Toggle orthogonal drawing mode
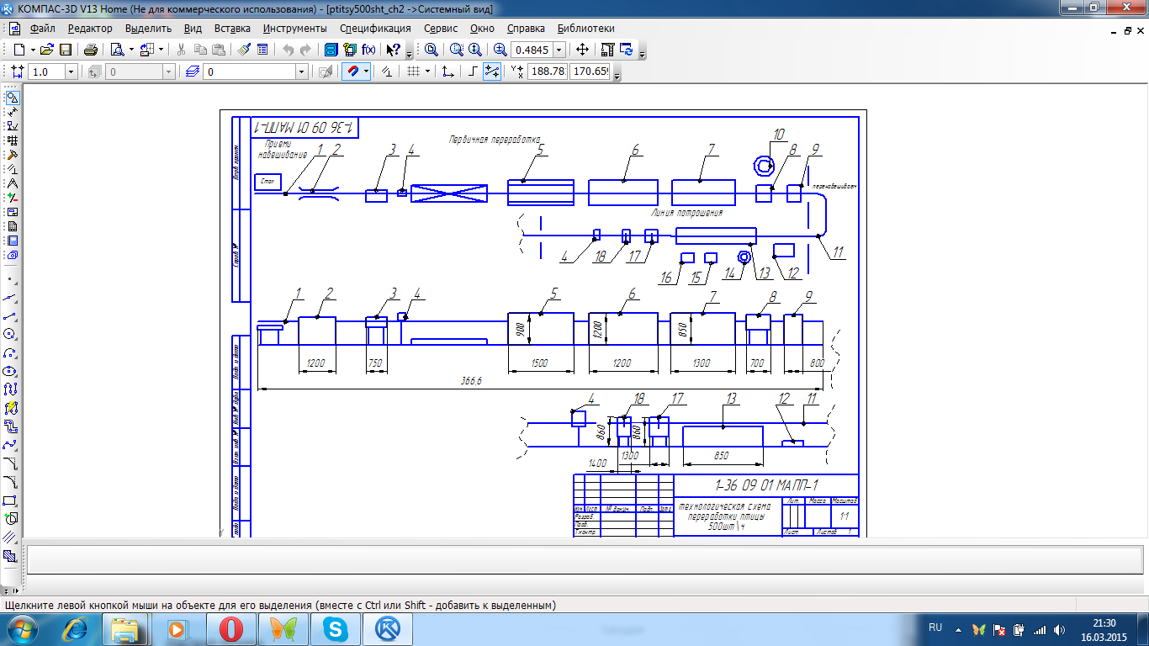The height and width of the screenshot is (646, 1149). (x=473, y=72)
